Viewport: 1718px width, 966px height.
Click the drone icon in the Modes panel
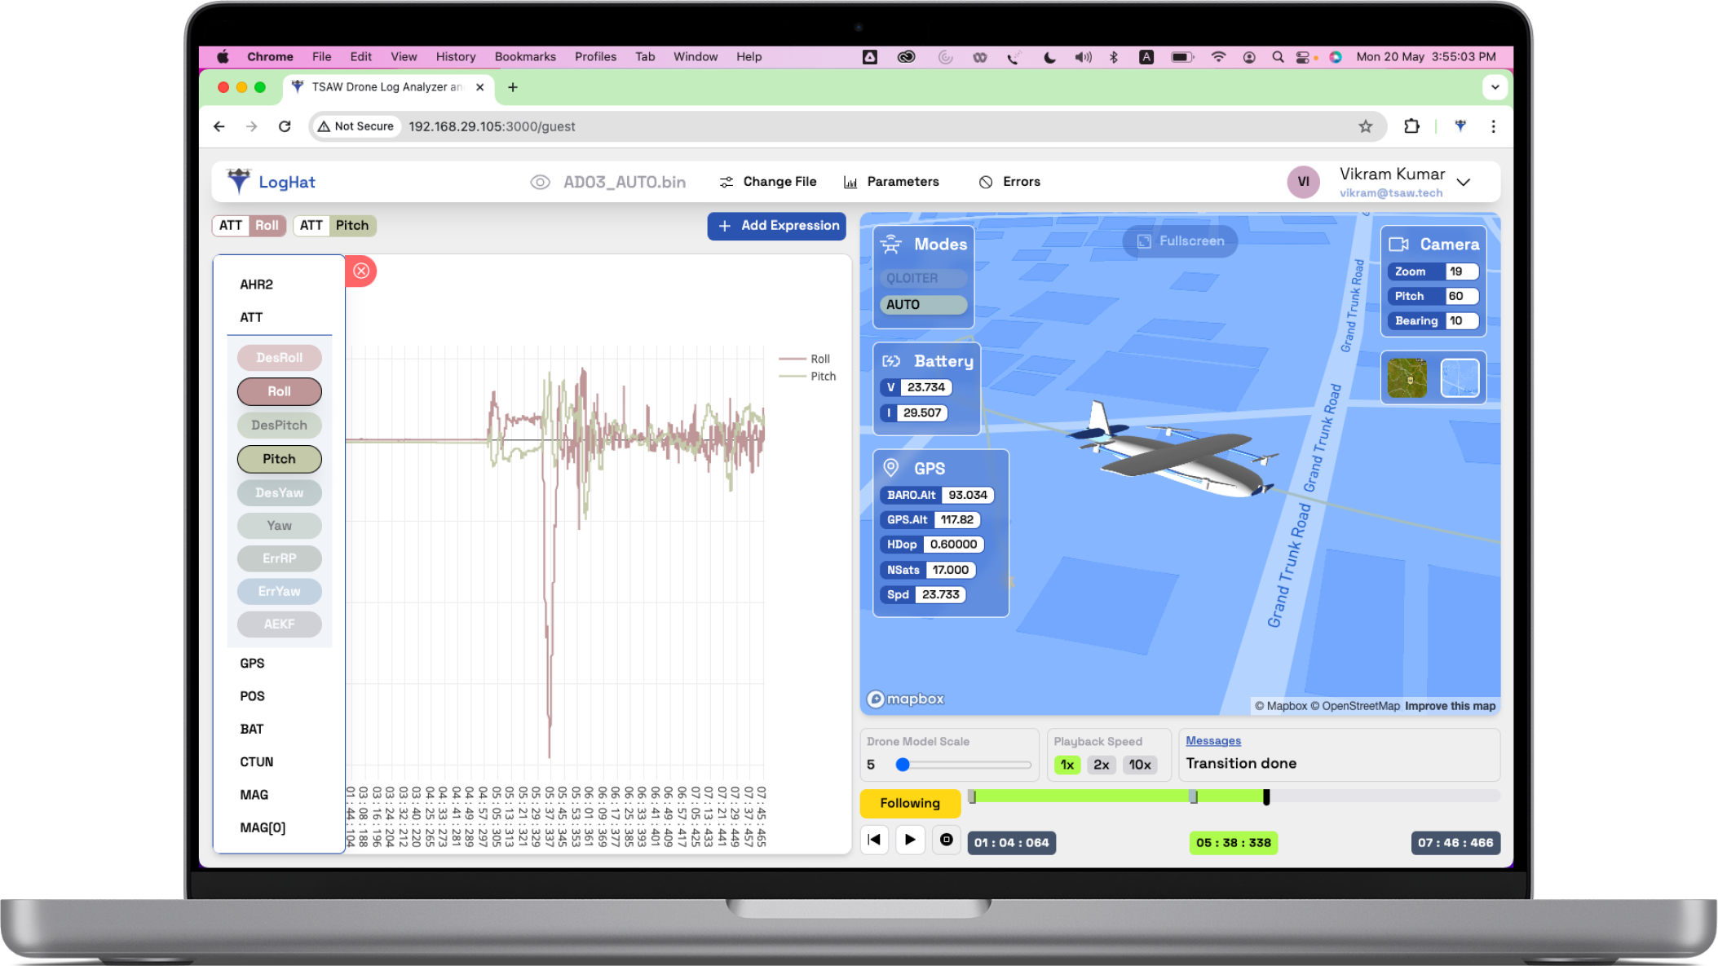[x=892, y=243]
